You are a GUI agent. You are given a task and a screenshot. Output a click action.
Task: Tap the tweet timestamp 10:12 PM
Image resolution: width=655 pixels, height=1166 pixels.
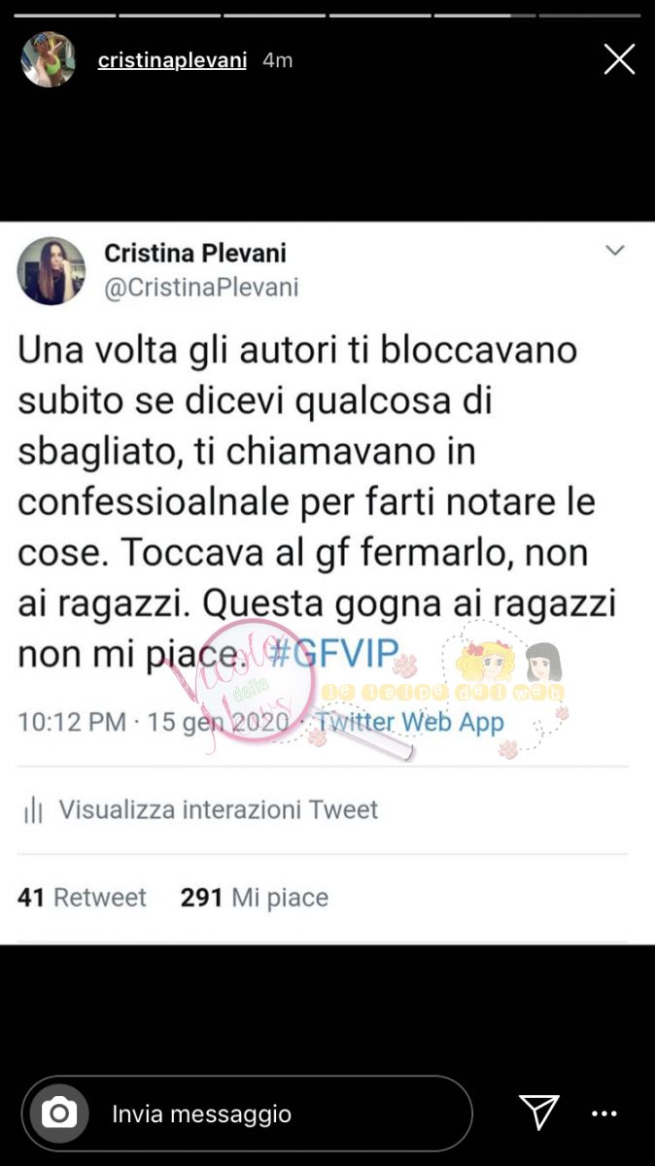click(x=72, y=723)
